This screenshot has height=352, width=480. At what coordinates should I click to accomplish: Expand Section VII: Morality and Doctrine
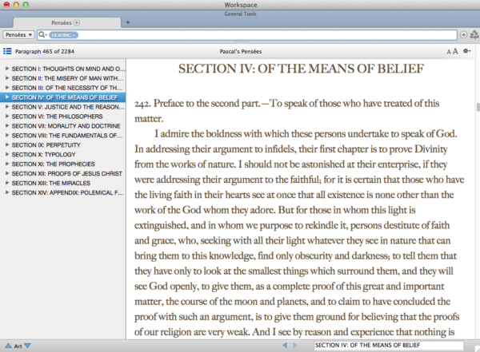point(7,125)
